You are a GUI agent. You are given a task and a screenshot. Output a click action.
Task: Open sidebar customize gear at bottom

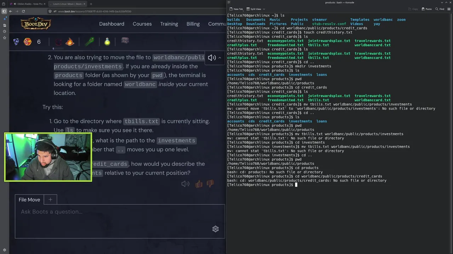[x=4, y=250]
